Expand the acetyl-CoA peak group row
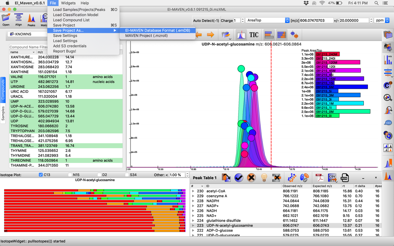The width and height of the screenshot is (394, 246). pos(193,191)
